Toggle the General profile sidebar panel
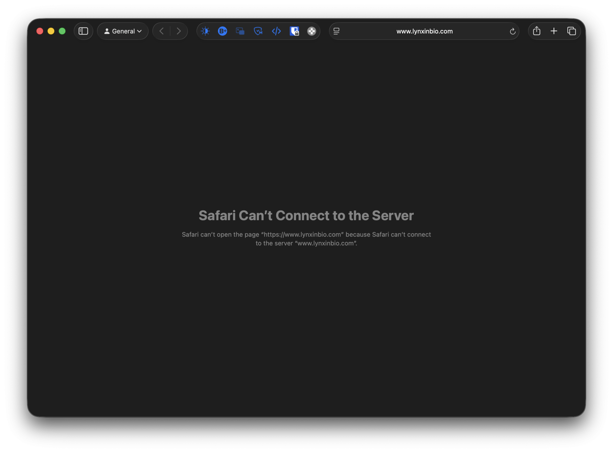 [83, 31]
